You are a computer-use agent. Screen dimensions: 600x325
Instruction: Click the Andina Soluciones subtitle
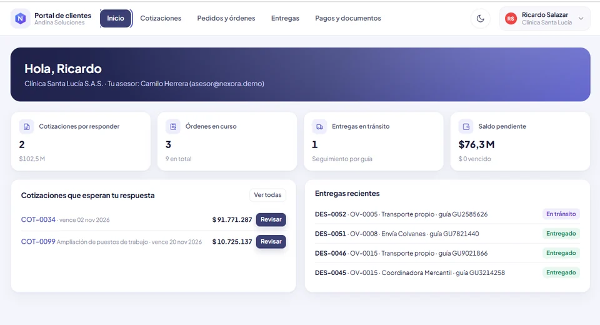[x=59, y=22]
